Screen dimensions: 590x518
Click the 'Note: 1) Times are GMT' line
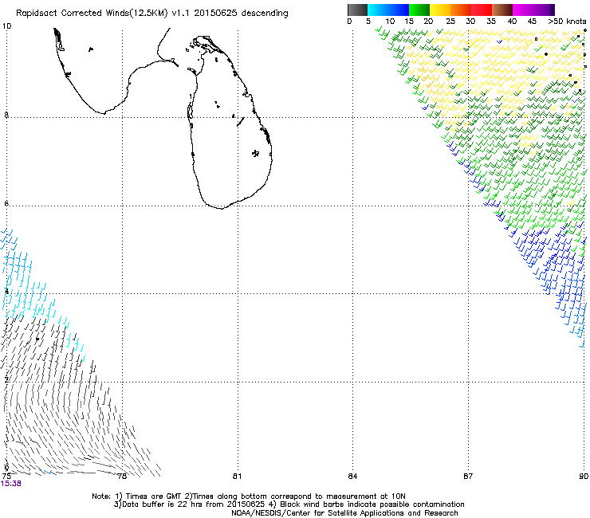point(249,496)
